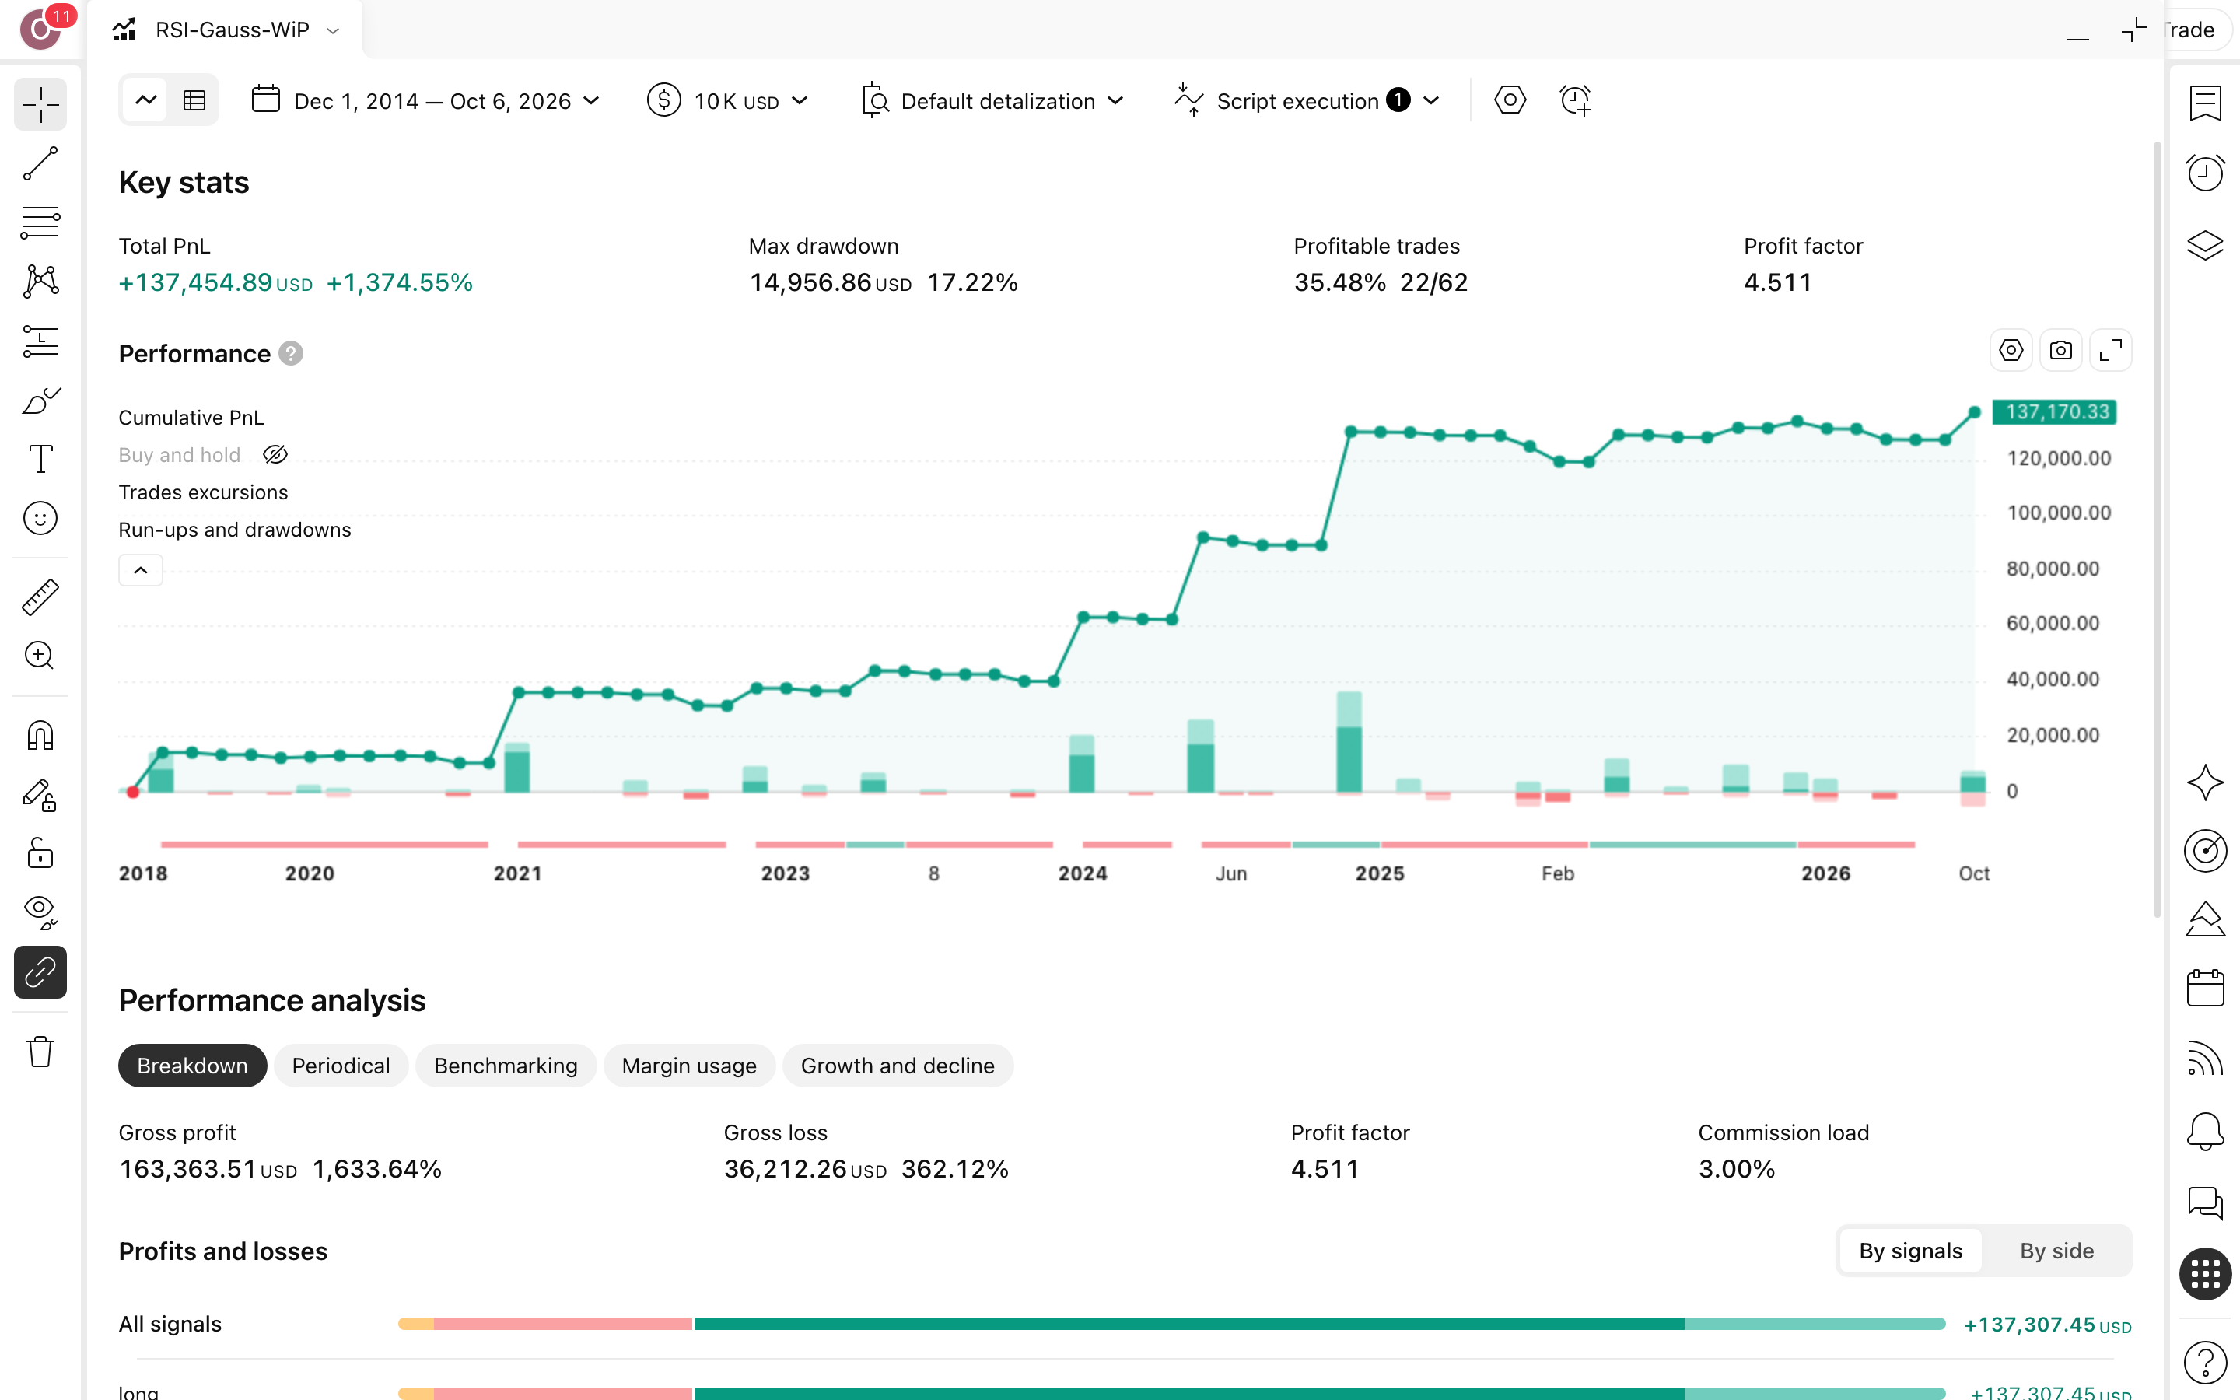Switch to the chart overview view
Image resolution: width=2240 pixels, height=1400 pixels.
point(146,100)
